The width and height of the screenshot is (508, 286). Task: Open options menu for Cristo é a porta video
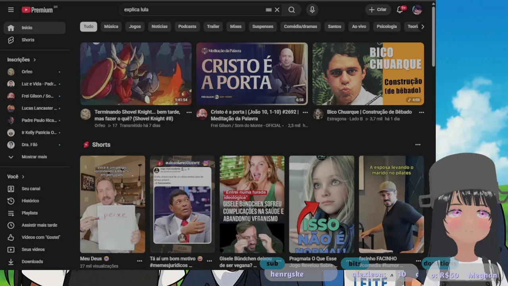point(305,112)
